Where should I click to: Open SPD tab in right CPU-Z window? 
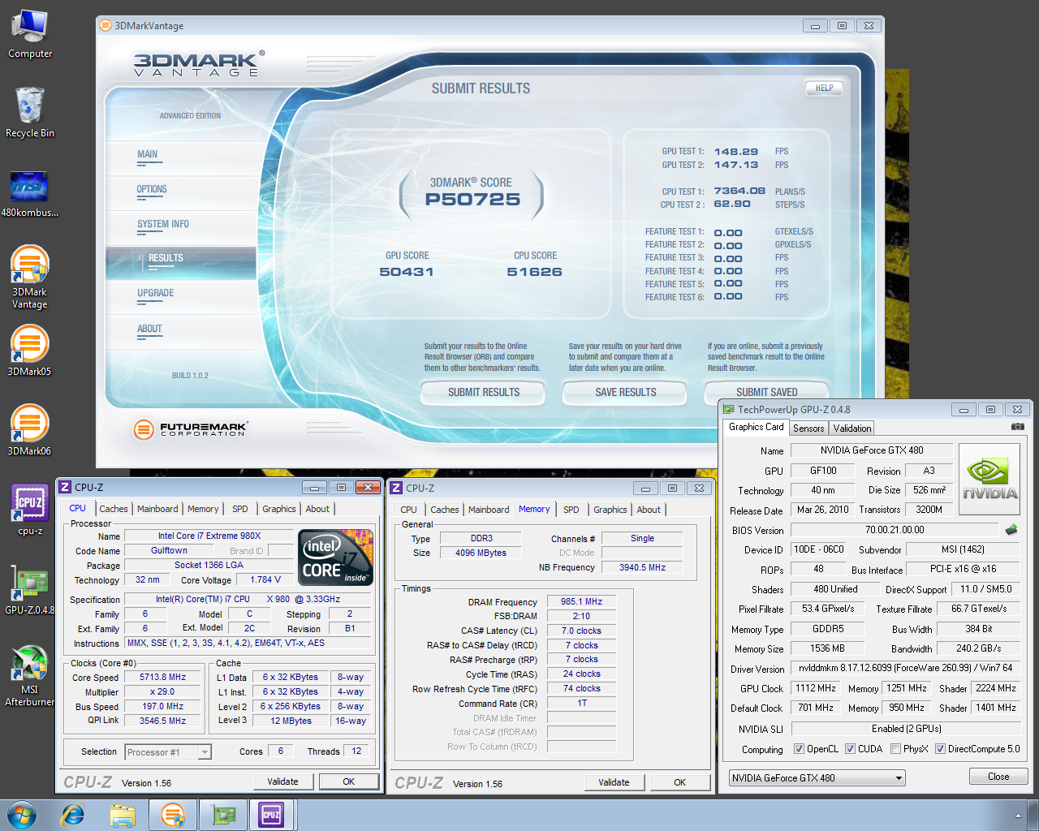[571, 510]
